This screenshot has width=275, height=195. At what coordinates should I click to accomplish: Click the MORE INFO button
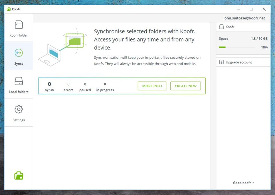click(x=152, y=86)
